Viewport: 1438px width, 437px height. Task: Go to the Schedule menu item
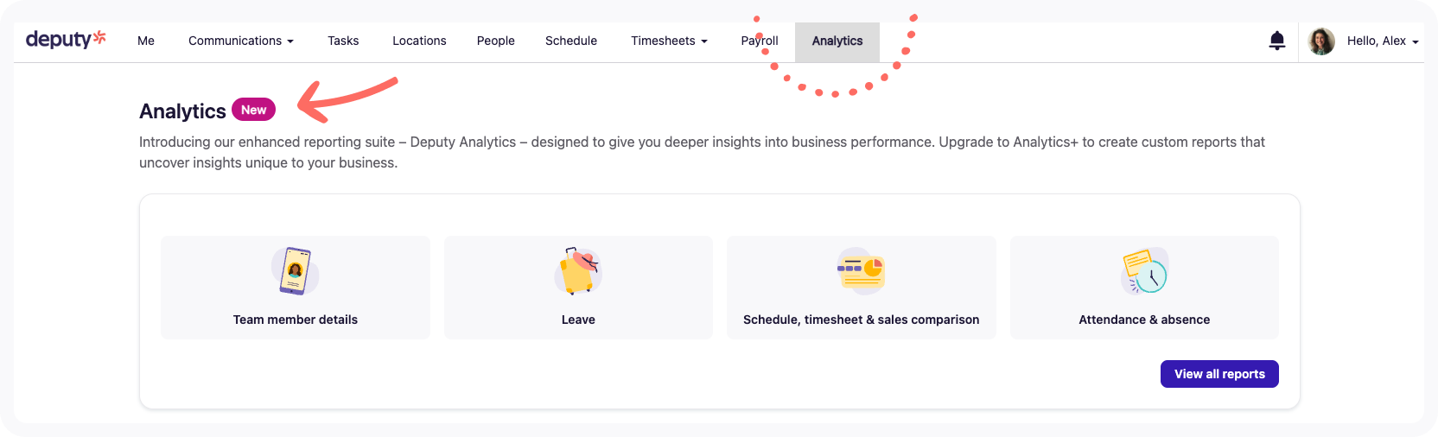coord(571,41)
